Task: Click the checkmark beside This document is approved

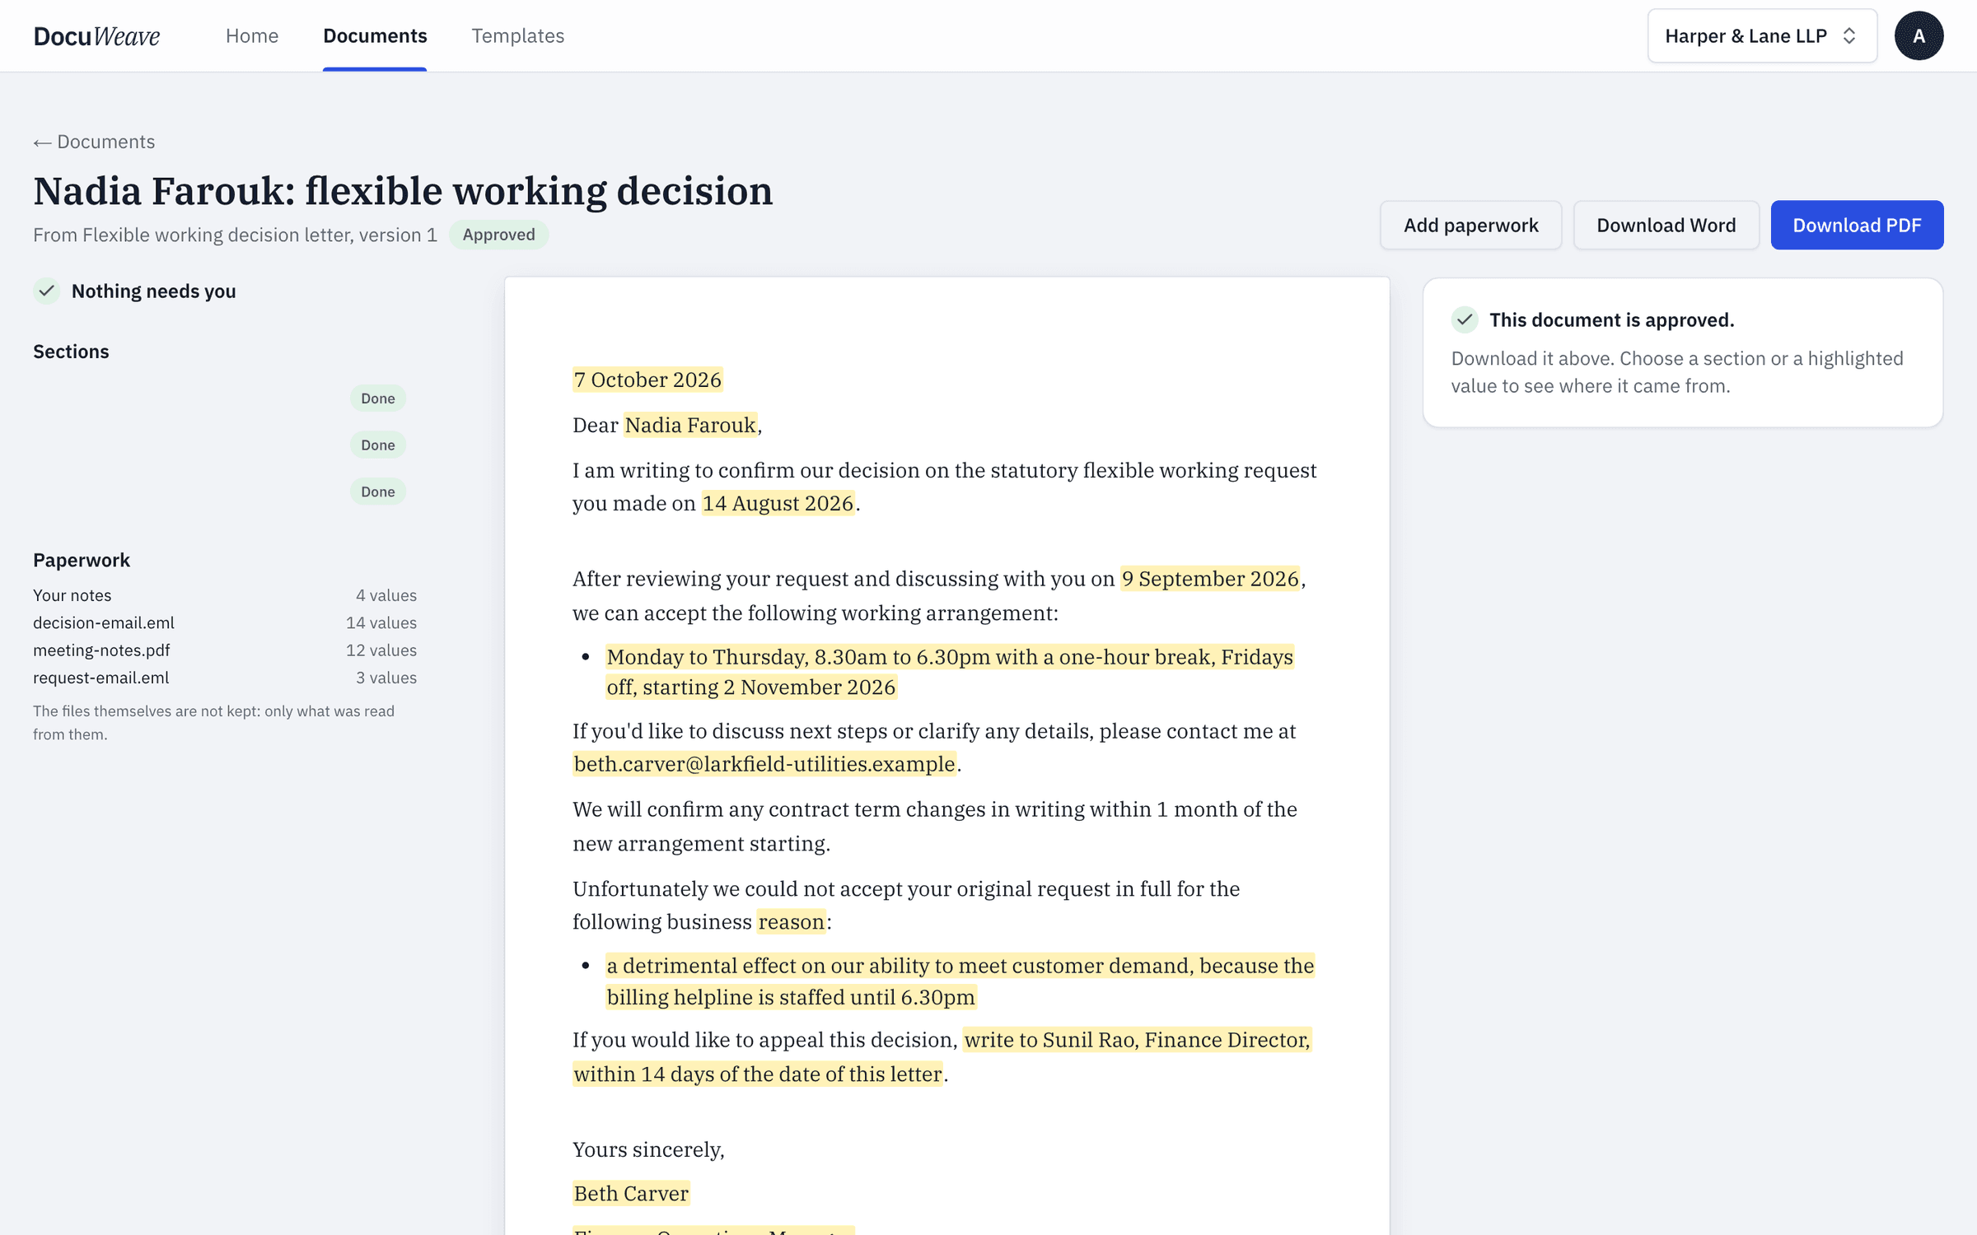Action: pyautogui.click(x=1465, y=319)
